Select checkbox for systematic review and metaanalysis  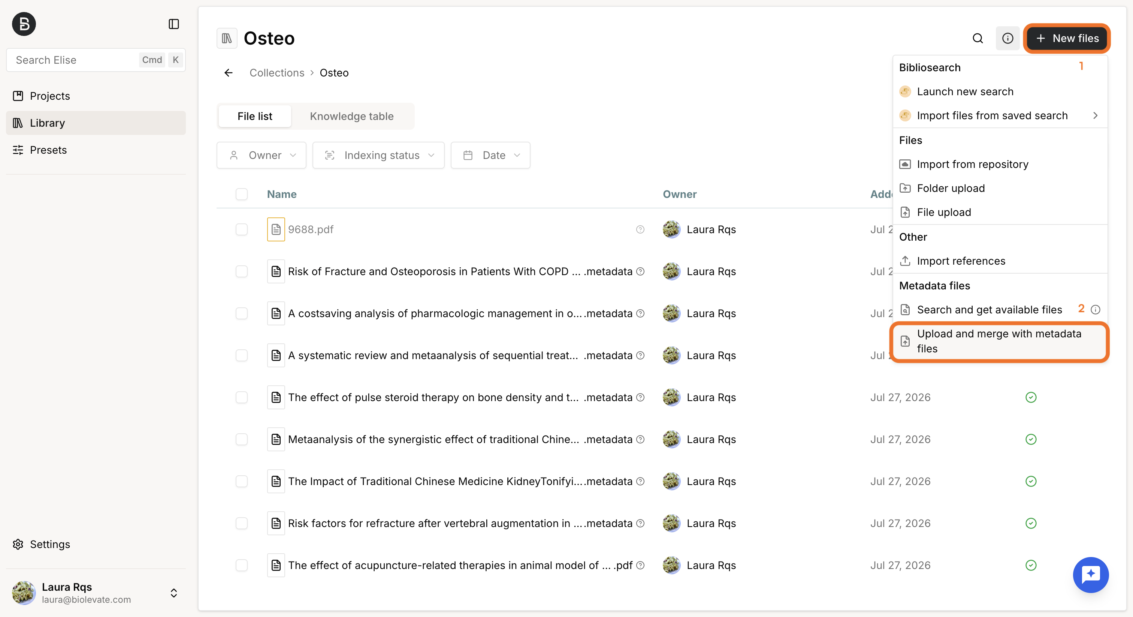[241, 355]
